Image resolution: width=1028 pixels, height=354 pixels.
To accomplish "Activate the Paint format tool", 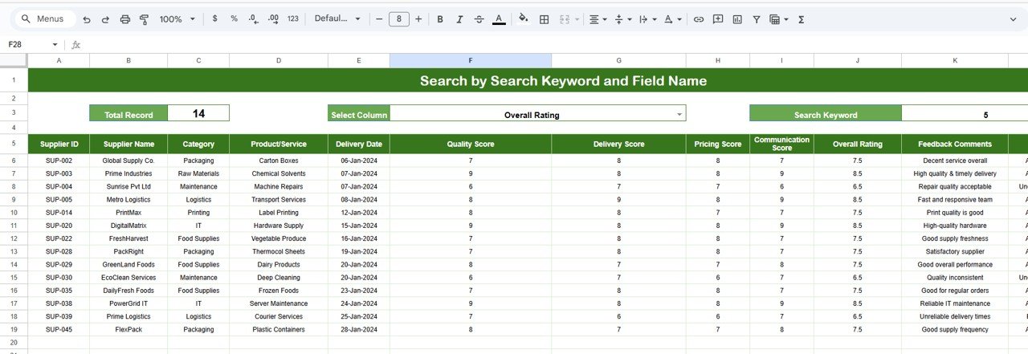I will pyautogui.click(x=144, y=19).
